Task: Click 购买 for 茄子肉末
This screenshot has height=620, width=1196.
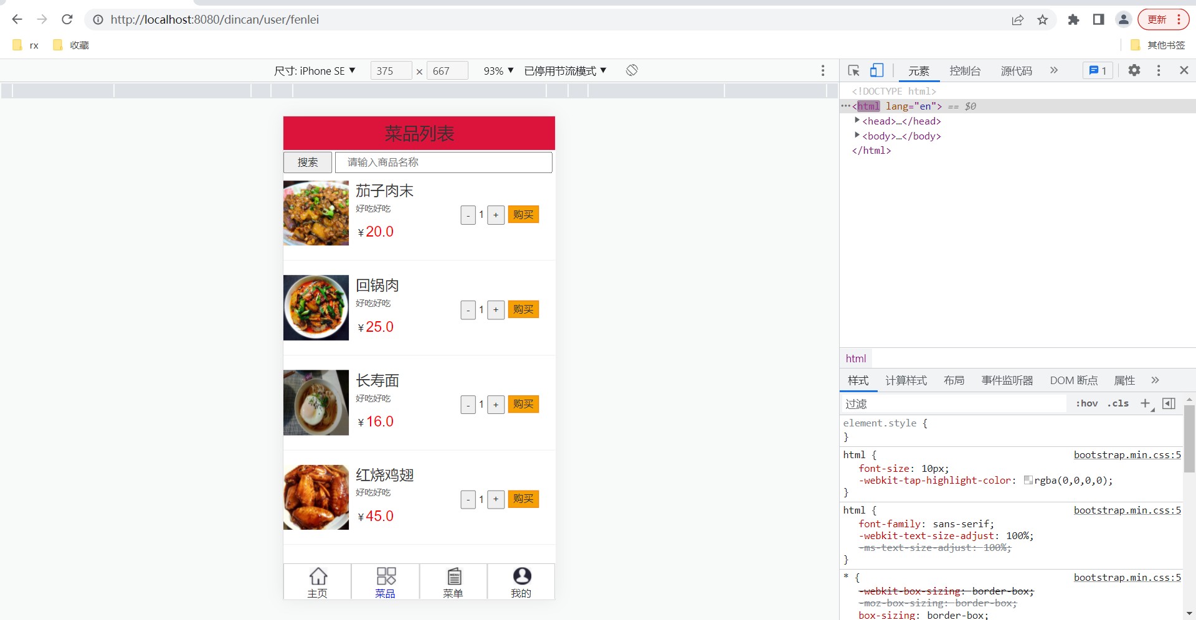Action: [523, 215]
